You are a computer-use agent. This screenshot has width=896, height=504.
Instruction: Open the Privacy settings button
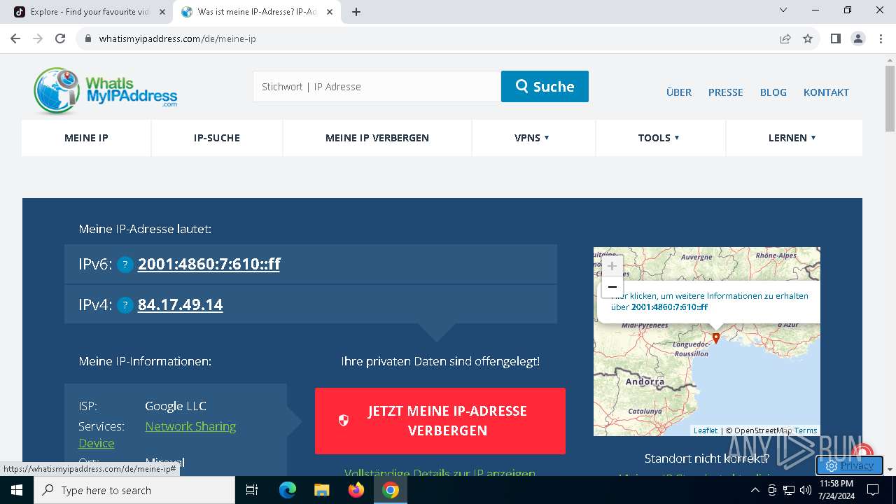849,465
